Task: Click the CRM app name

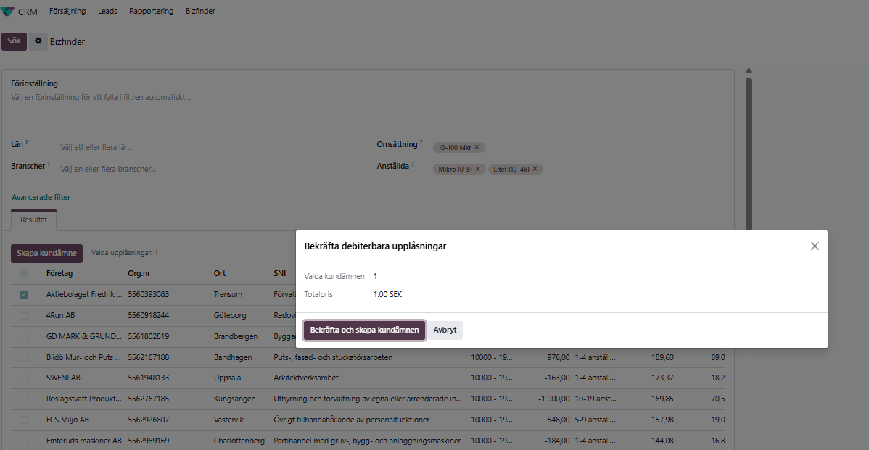Action: [x=28, y=12]
